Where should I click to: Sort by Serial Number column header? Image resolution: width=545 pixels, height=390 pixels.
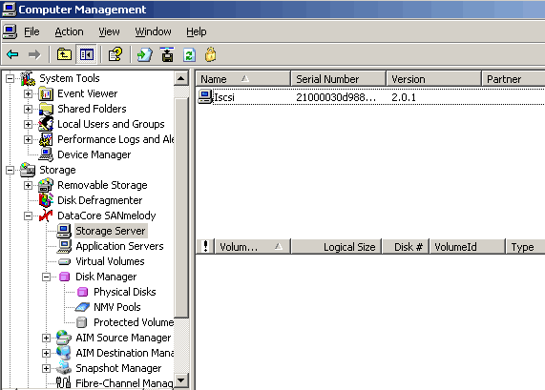pyautogui.click(x=339, y=79)
